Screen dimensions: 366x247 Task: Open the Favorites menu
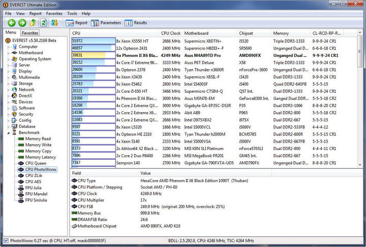click(x=54, y=14)
